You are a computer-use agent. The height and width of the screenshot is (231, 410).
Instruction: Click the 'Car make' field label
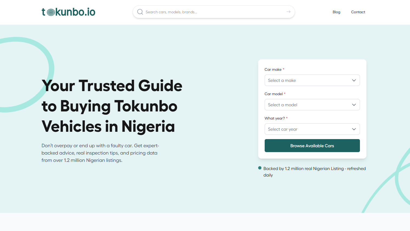273,69
